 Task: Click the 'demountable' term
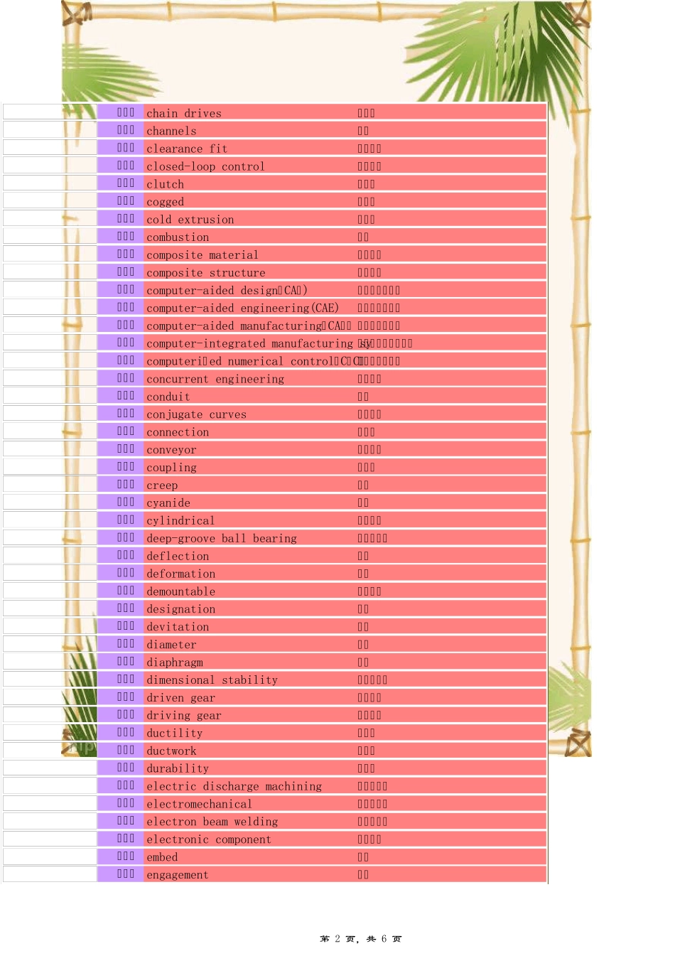pos(180,591)
